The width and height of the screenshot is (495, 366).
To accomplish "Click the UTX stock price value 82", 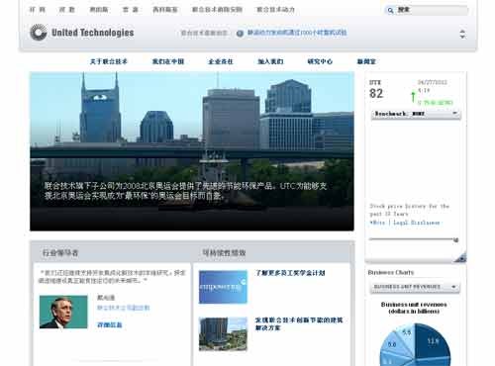I will click(x=376, y=94).
